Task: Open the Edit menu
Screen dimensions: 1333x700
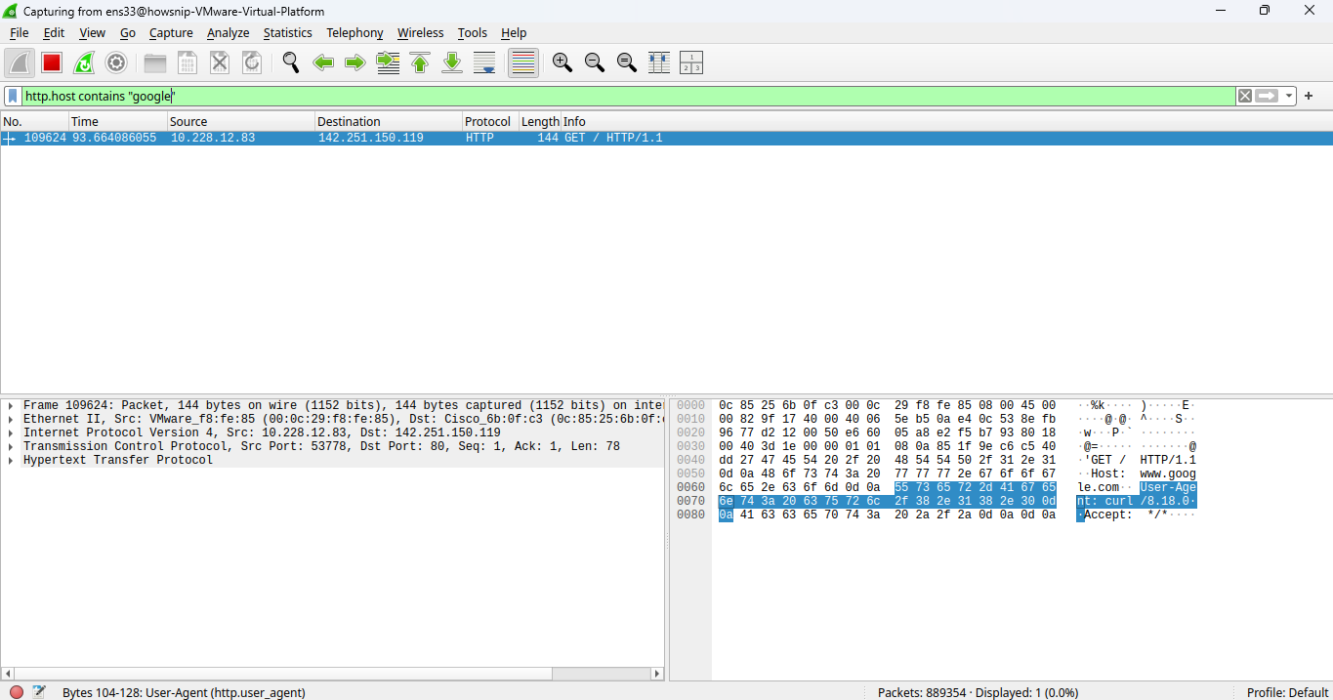Action: tap(54, 32)
